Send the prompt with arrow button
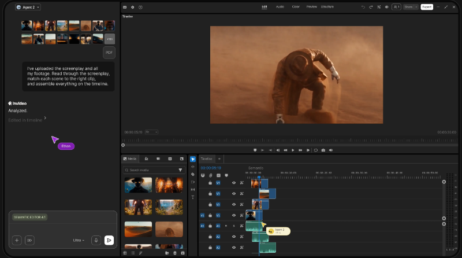 click(x=109, y=240)
